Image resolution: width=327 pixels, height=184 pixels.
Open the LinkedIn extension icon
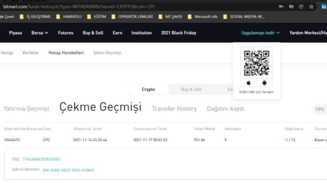(x=323, y=7)
